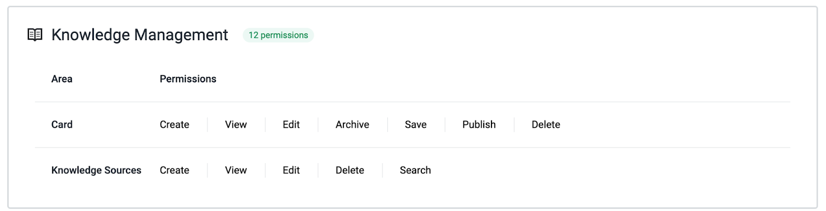Select Archive permission for Card
Screen dimensions: 826x211
coord(353,125)
